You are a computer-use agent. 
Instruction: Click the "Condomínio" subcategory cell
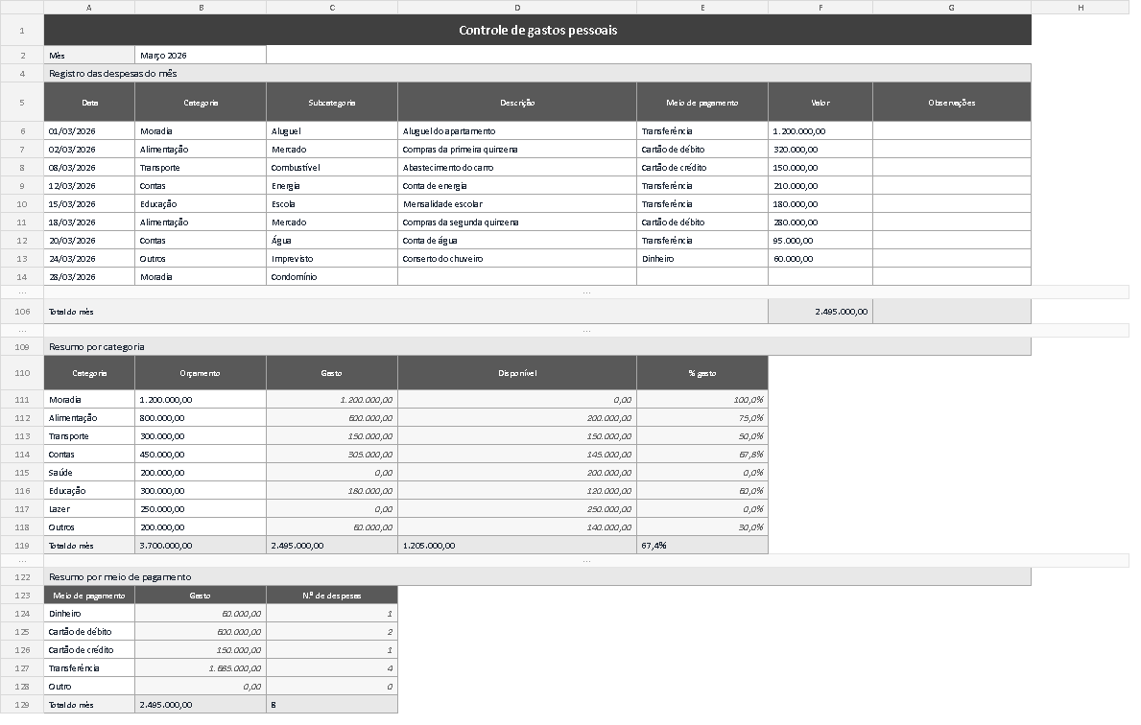coord(332,276)
